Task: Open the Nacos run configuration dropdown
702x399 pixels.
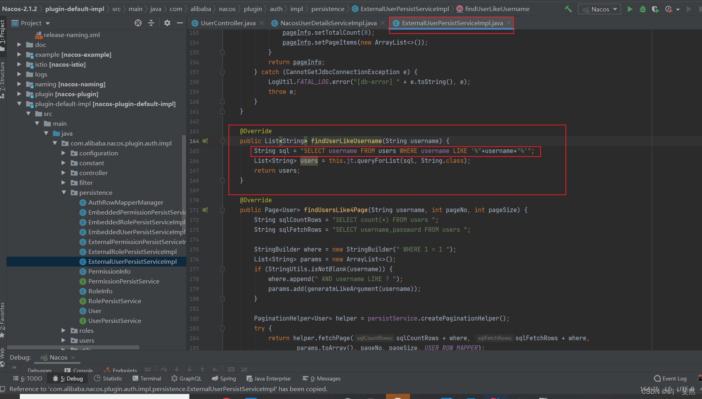Action: coord(599,9)
